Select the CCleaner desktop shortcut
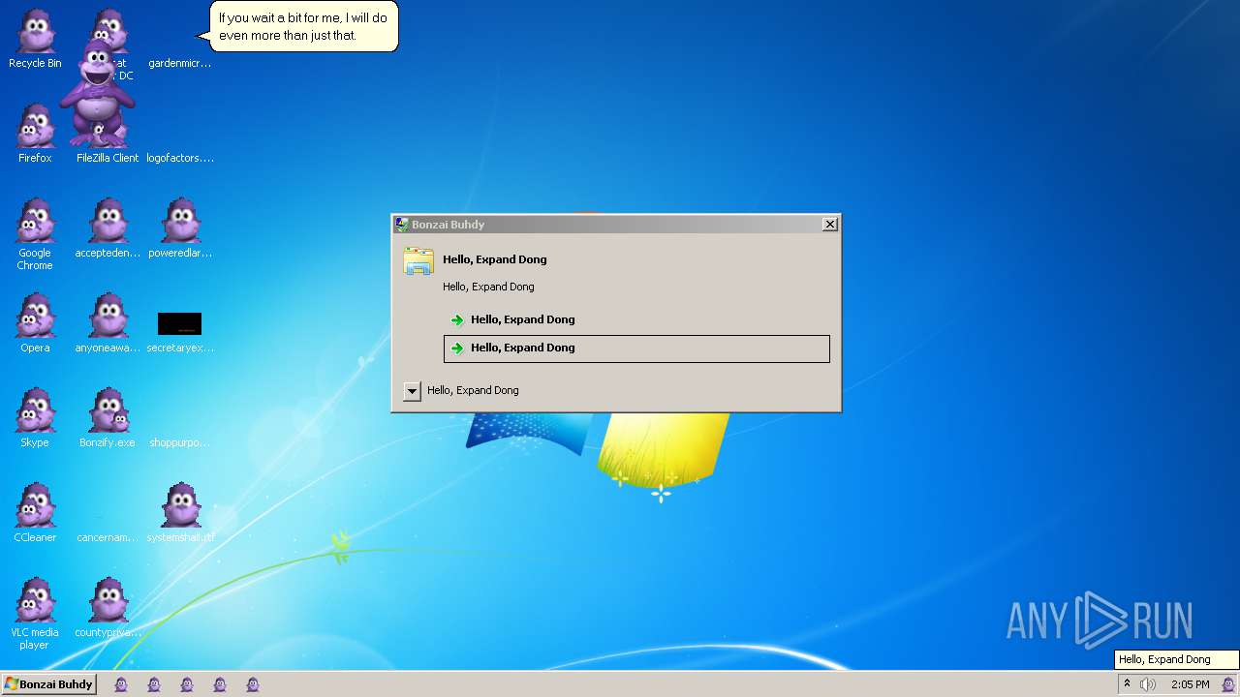 (35, 512)
